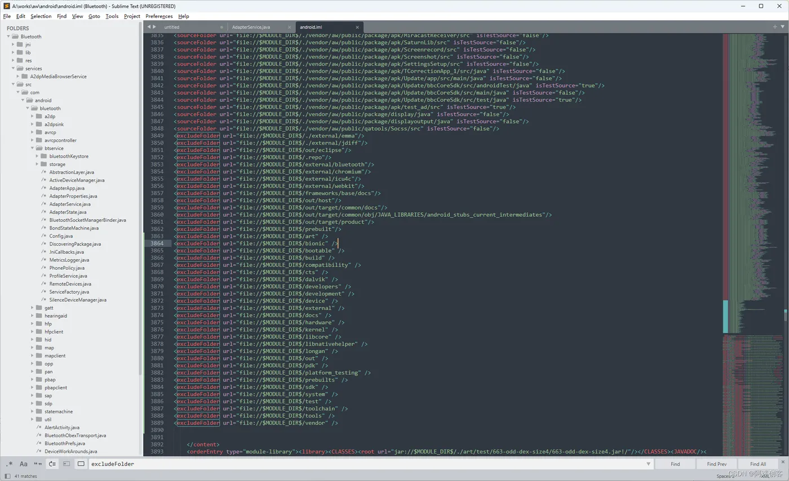Viewport: 789px width, 481px height.
Task: Toggle whole word matching in find bar
Action: 38,464
